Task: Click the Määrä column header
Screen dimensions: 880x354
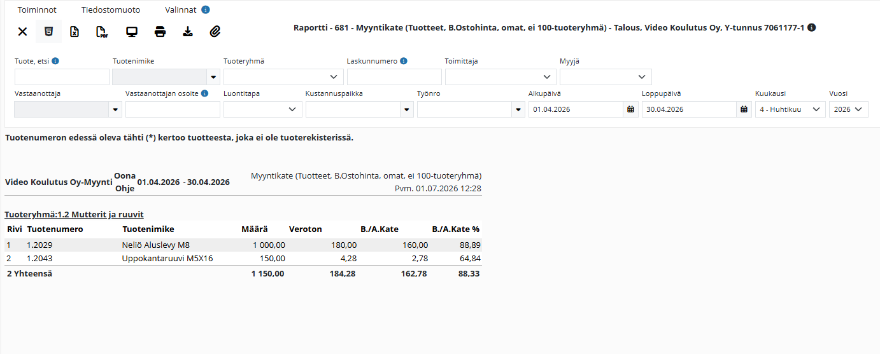Action: pos(255,229)
